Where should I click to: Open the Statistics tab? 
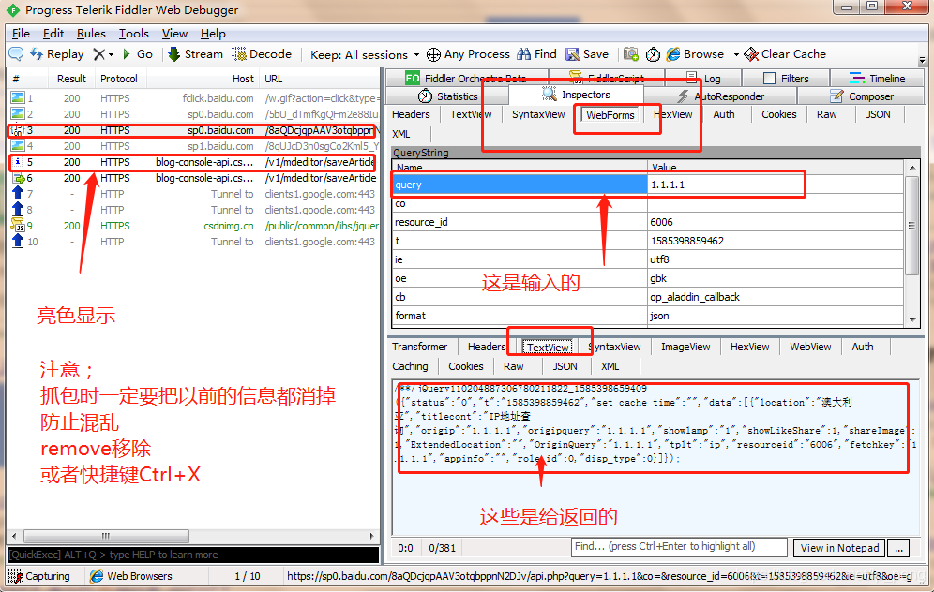(448, 96)
